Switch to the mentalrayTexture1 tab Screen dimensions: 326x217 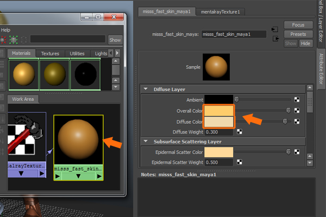[x=220, y=11]
